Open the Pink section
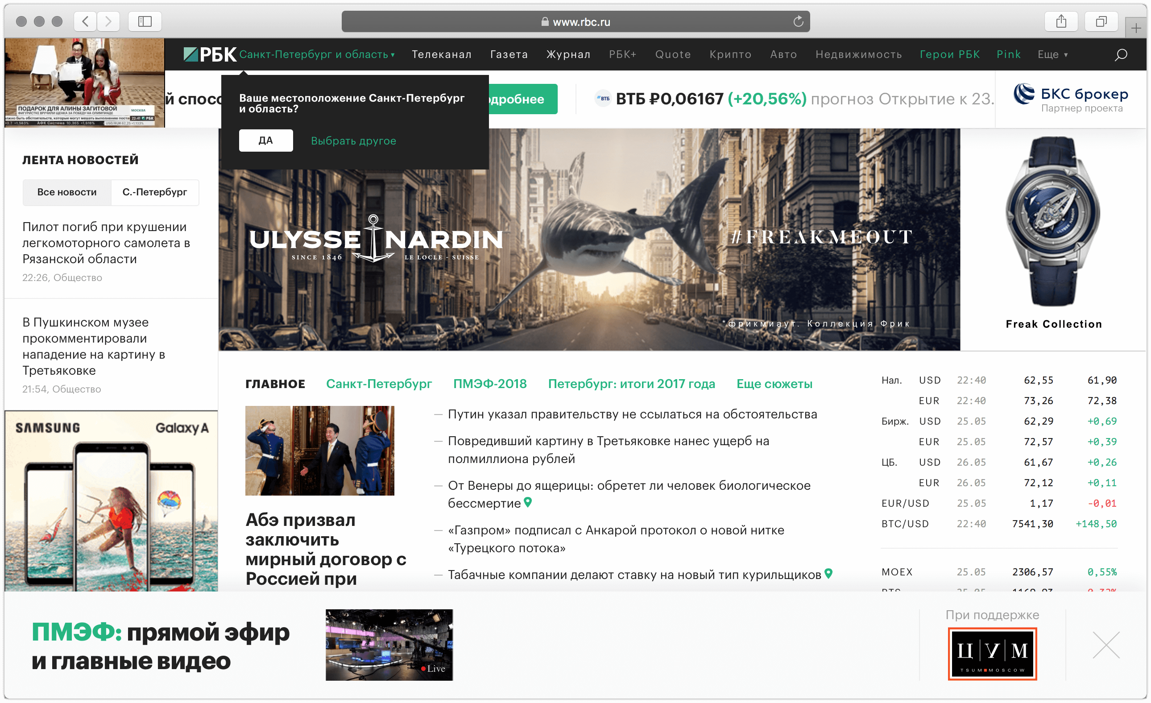Viewport: 1151px width, 703px height. point(1008,54)
